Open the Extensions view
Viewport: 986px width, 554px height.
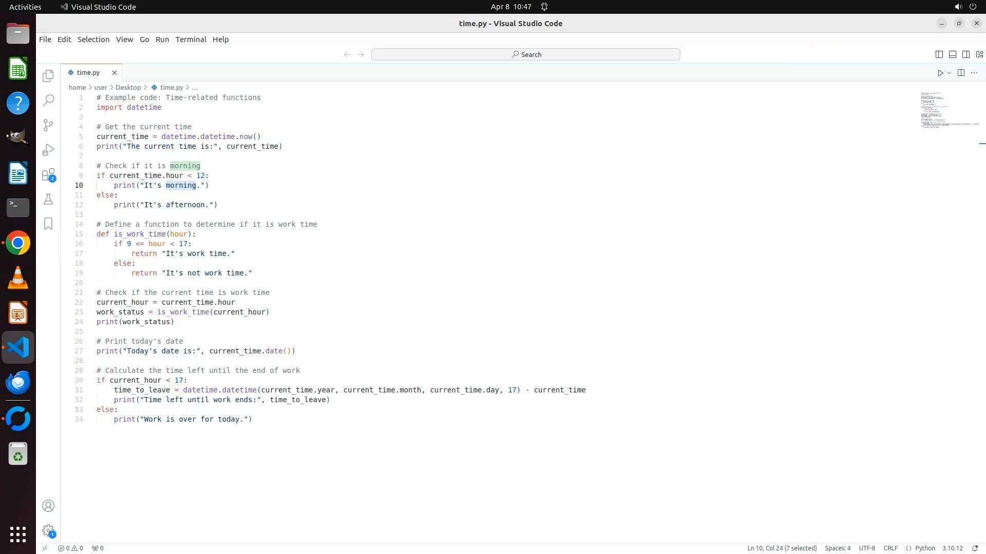[x=48, y=175]
